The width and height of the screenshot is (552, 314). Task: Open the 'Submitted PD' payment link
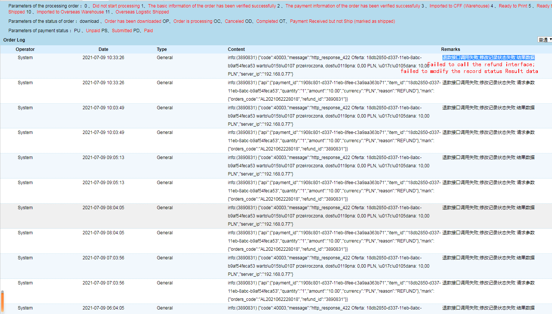pos(125,30)
